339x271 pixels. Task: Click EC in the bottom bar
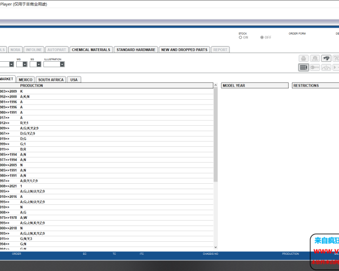pyautogui.click(x=84, y=254)
